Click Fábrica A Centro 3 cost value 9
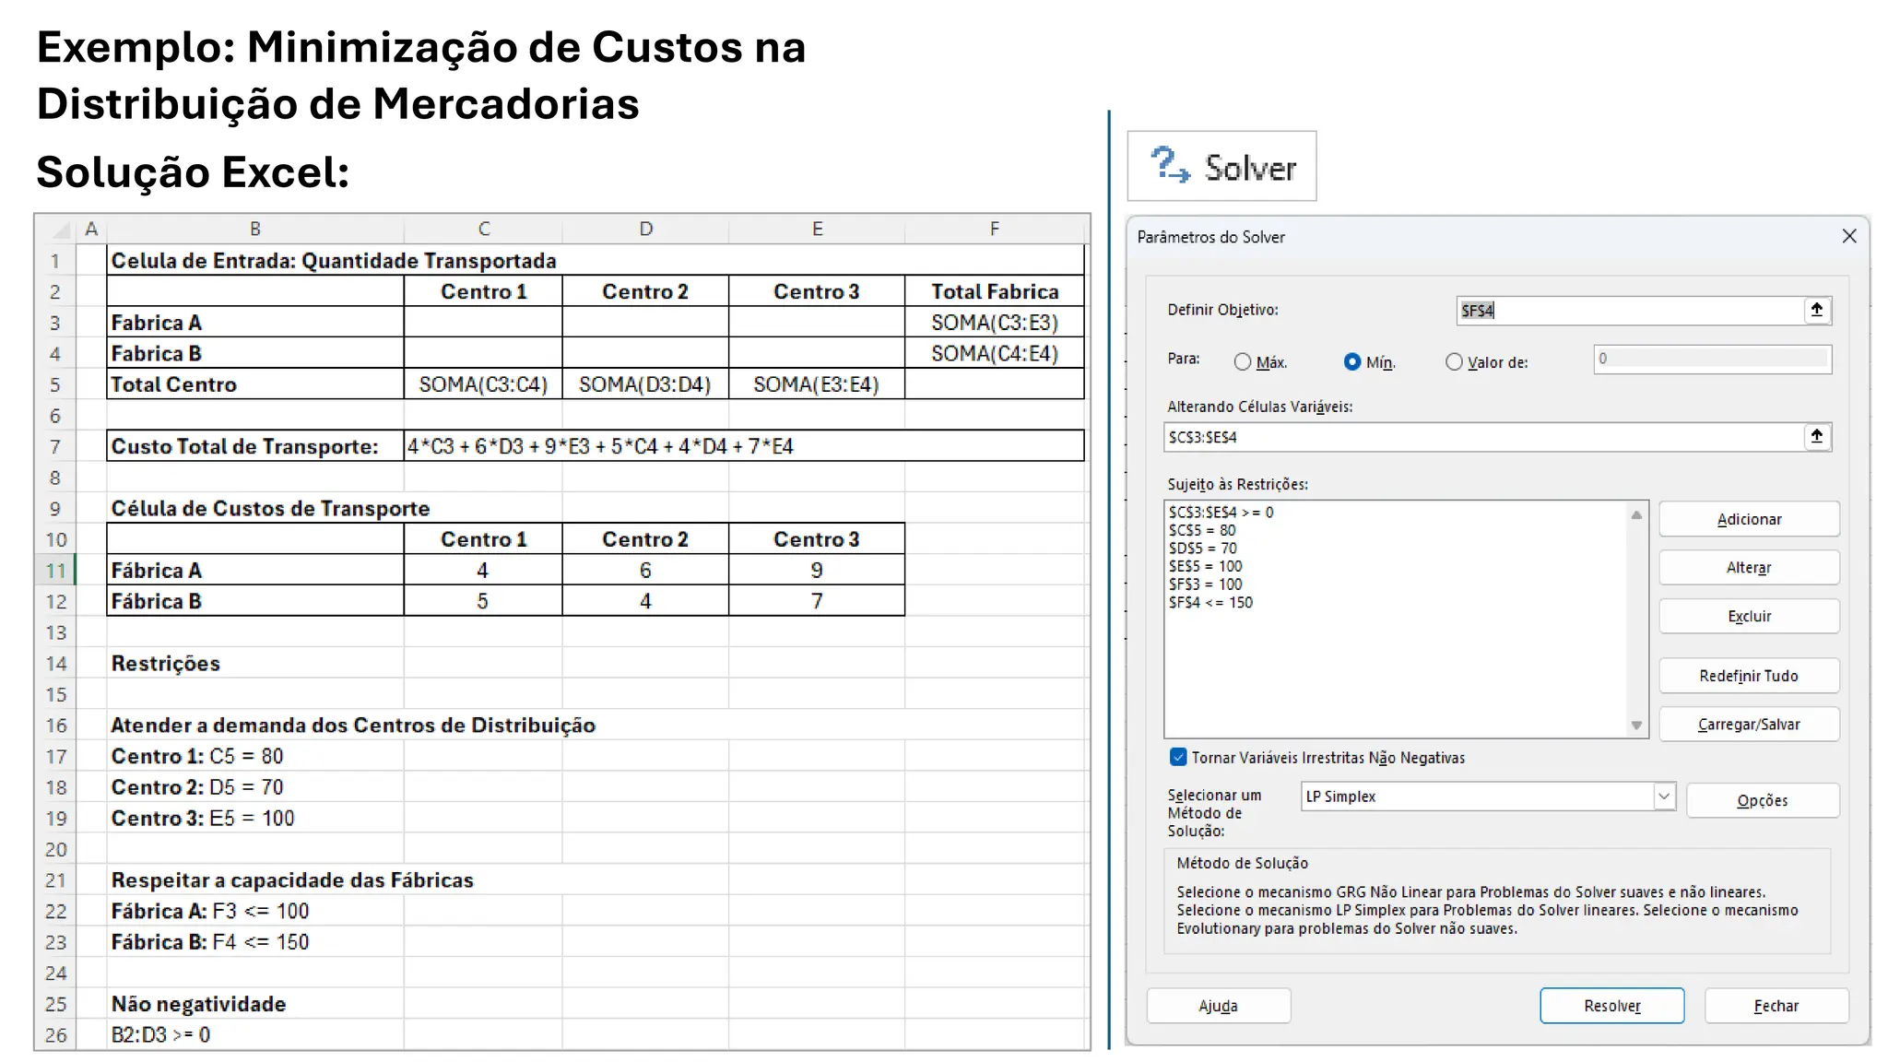1888x1062 pixels. coord(817,571)
